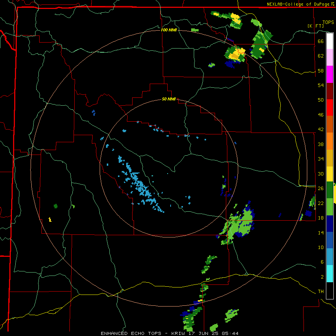The image size is (336, 336).
Task: Click the legend value 58
Action: (321, 71)
